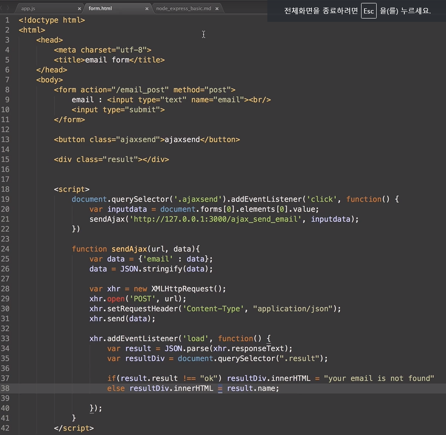Click 'addEventListener' on line 19
Image resolution: width=446 pixels, height=435 pixels.
point(266,199)
